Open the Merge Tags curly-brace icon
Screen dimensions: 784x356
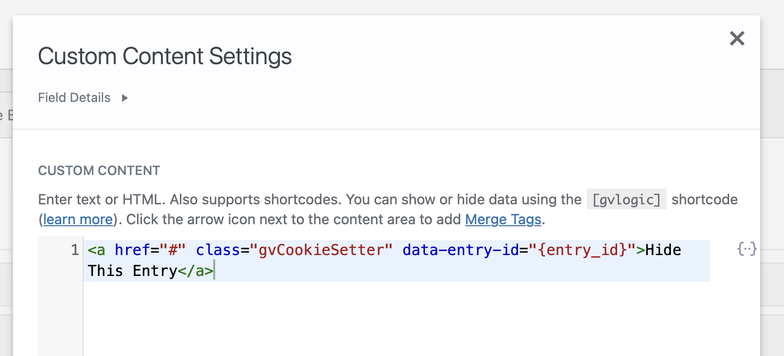pos(747,249)
